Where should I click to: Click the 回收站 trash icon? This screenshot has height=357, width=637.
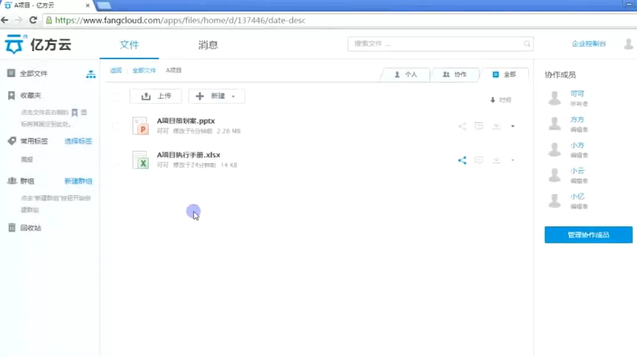coord(12,228)
